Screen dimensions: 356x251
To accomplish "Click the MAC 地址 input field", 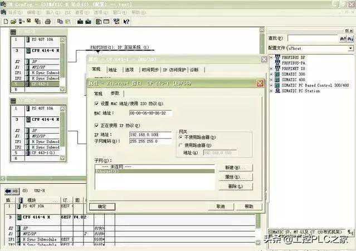I will pos(150,113).
